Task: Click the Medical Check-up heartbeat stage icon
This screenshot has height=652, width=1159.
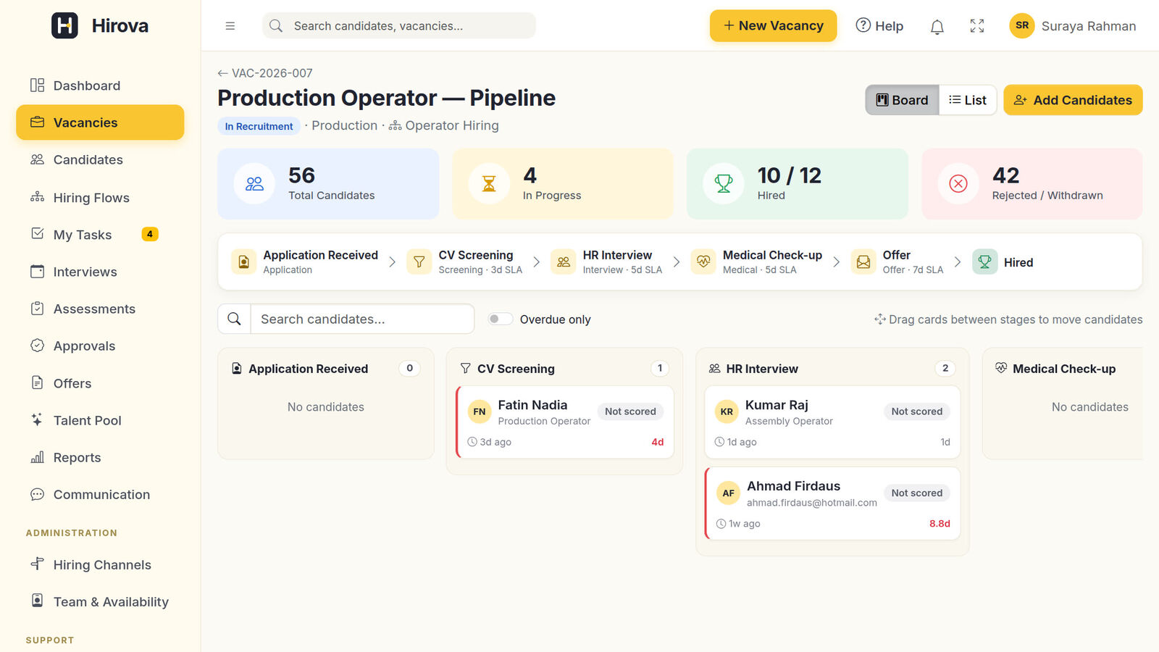Action: click(x=703, y=262)
